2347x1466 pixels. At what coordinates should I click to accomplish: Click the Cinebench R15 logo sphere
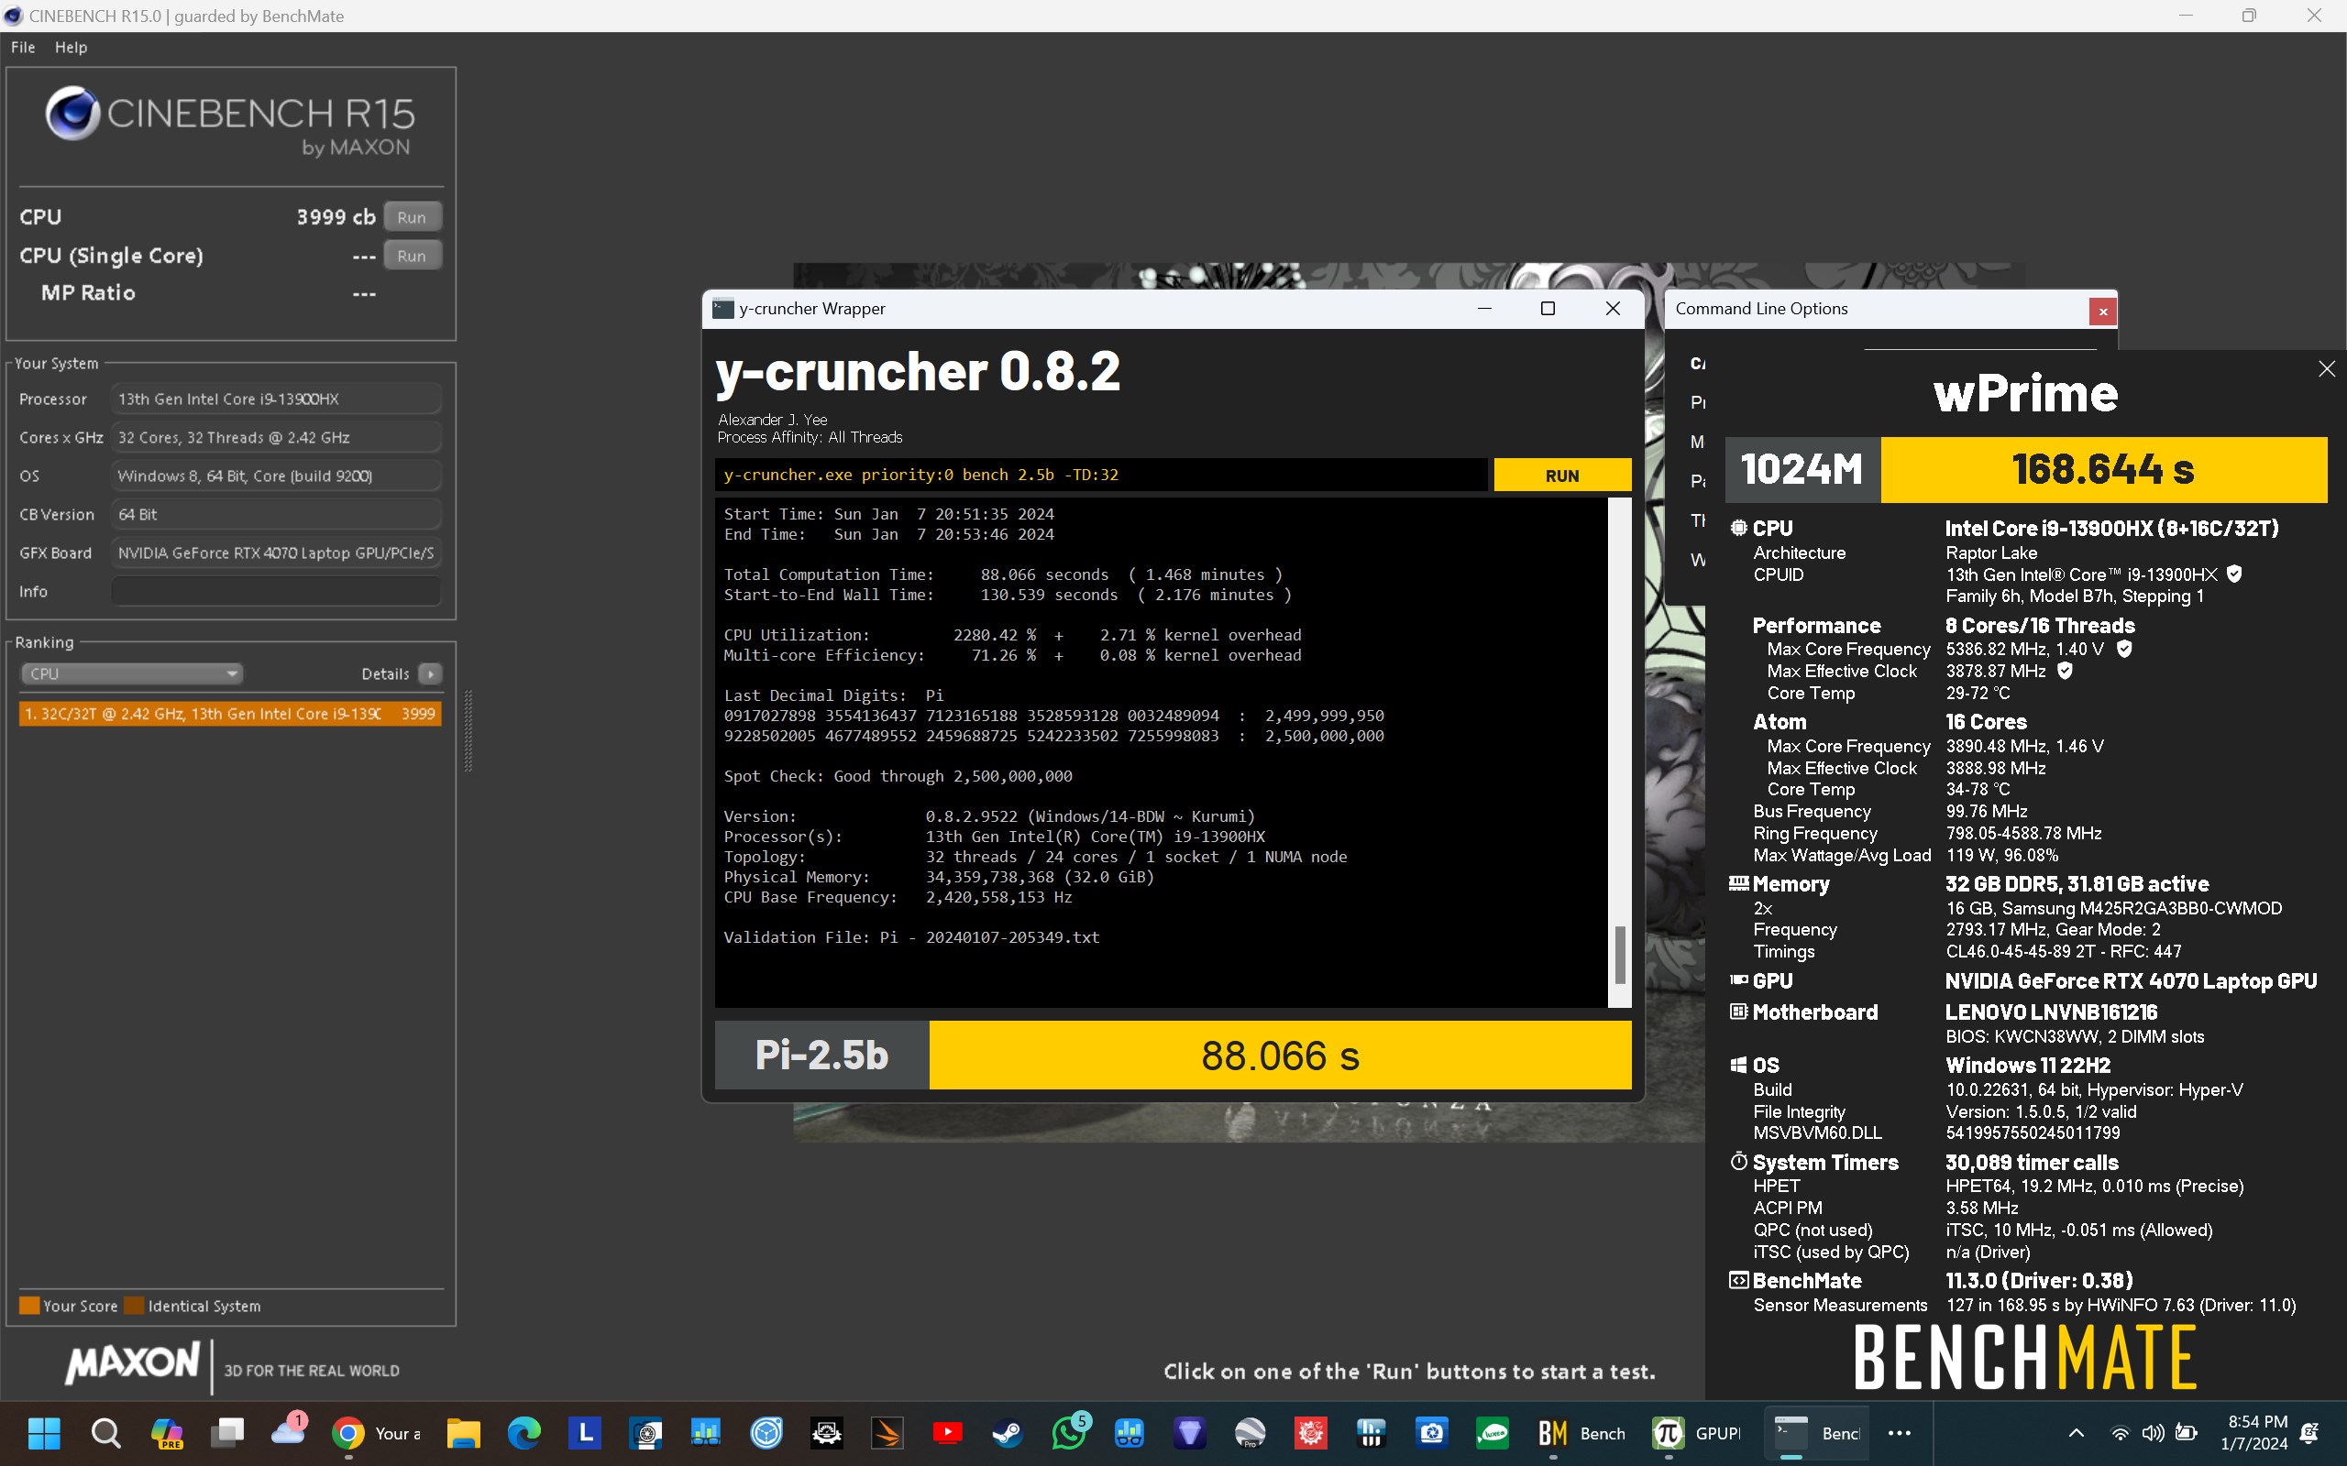(x=72, y=114)
